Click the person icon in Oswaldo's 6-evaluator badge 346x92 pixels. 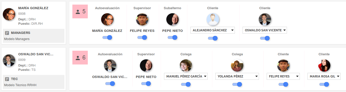pyautogui.click(x=78, y=58)
